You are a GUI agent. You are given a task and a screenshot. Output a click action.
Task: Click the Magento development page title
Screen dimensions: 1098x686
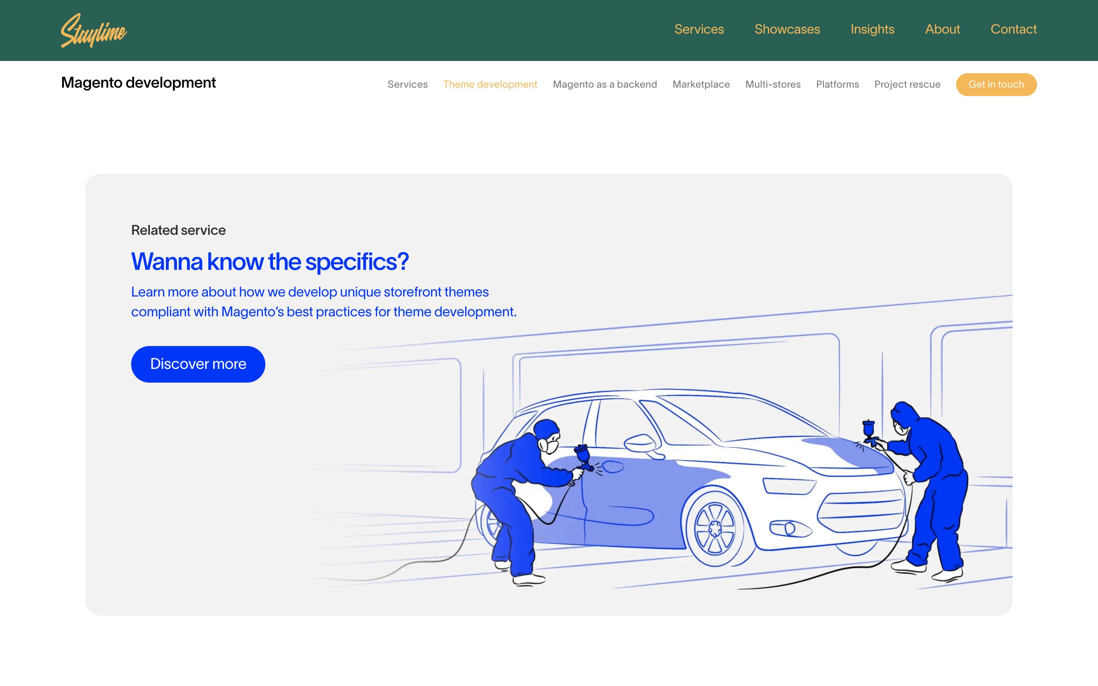[x=138, y=83]
